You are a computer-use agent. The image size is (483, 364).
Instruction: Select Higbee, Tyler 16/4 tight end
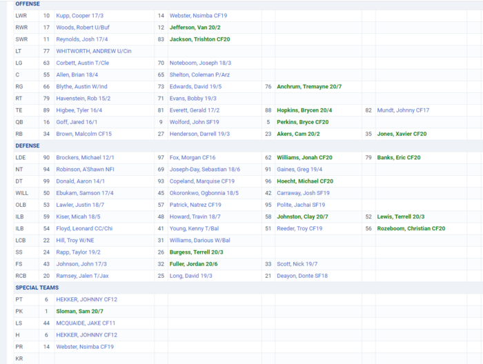(80, 110)
